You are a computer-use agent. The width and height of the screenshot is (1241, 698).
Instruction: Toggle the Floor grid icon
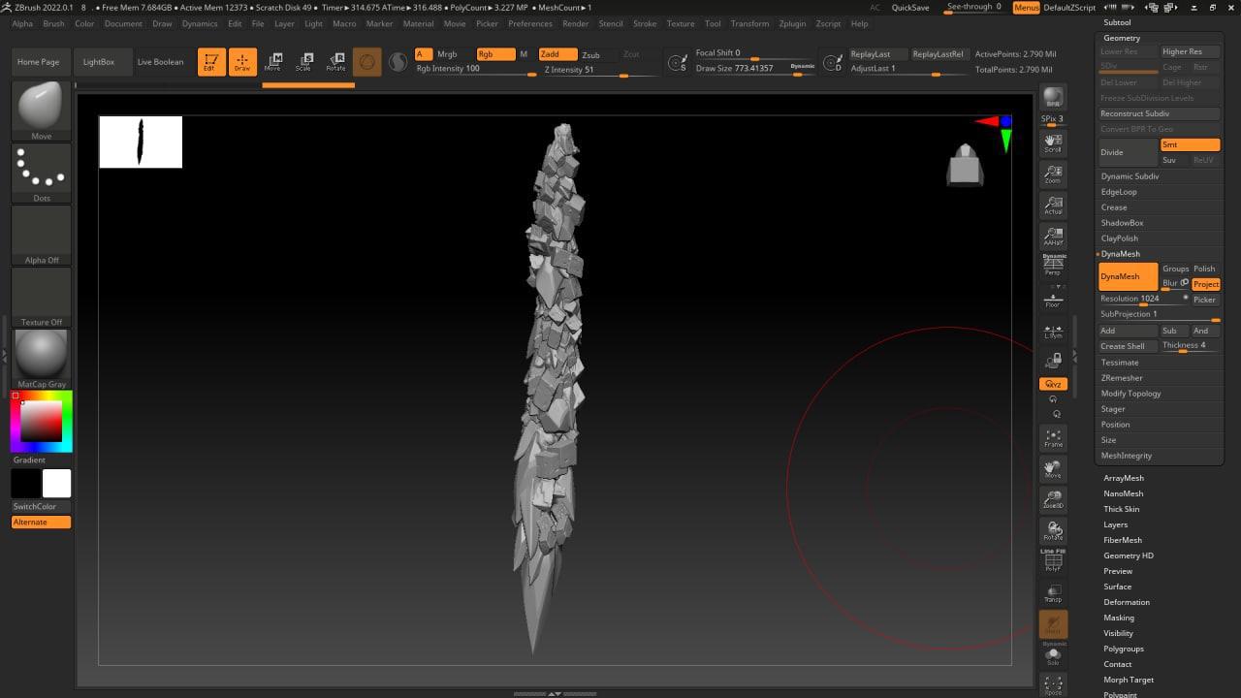click(1053, 300)
